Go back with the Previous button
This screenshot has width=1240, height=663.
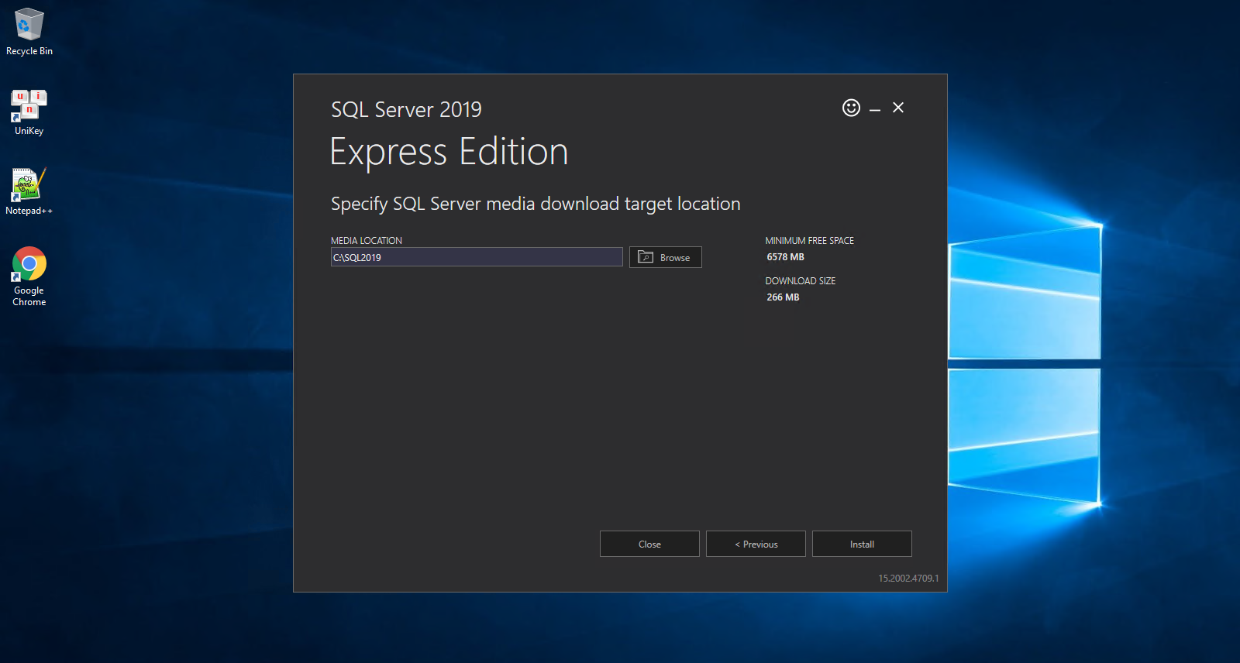[756, 544]
